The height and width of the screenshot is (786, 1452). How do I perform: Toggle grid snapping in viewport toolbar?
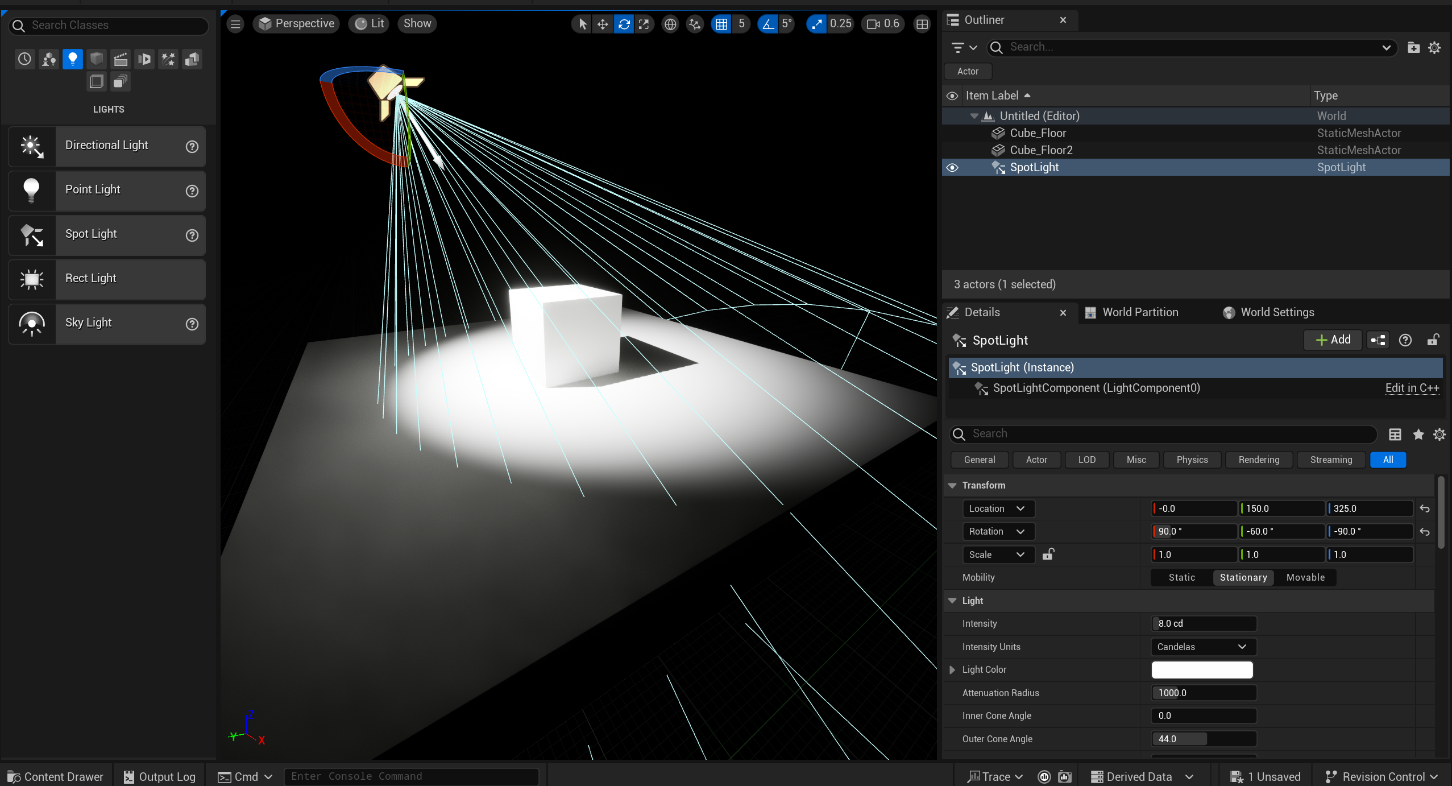pyautogui.click(x=721, y=24)
